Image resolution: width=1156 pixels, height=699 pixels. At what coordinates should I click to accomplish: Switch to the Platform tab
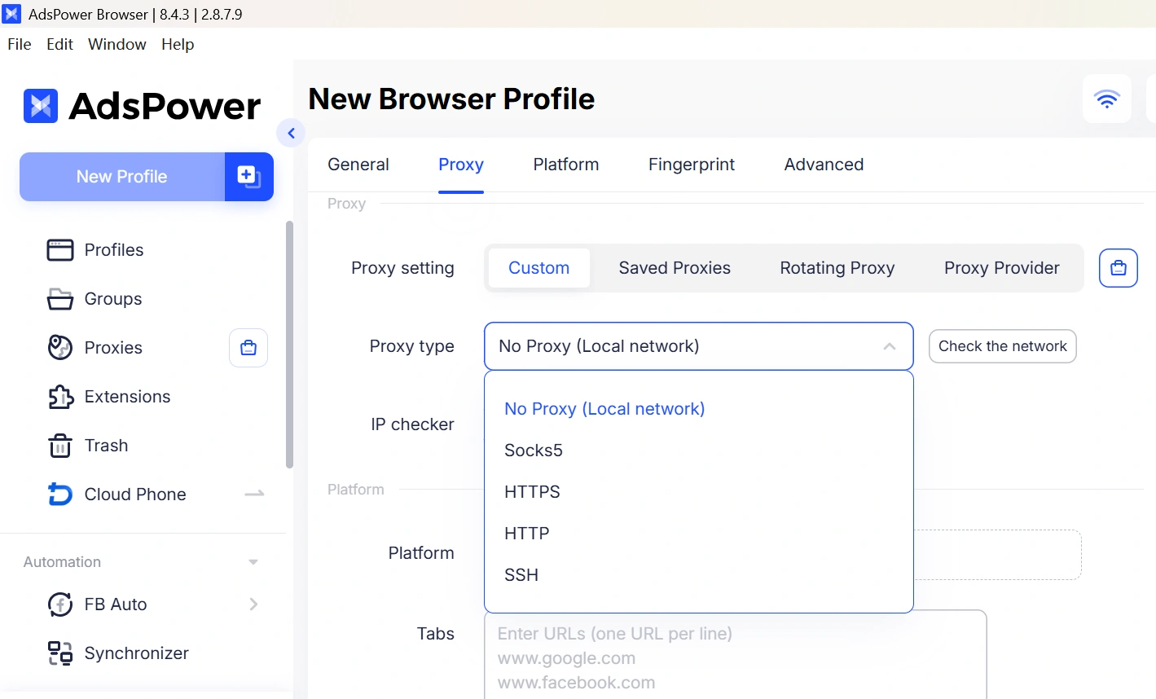click(566, 165)
